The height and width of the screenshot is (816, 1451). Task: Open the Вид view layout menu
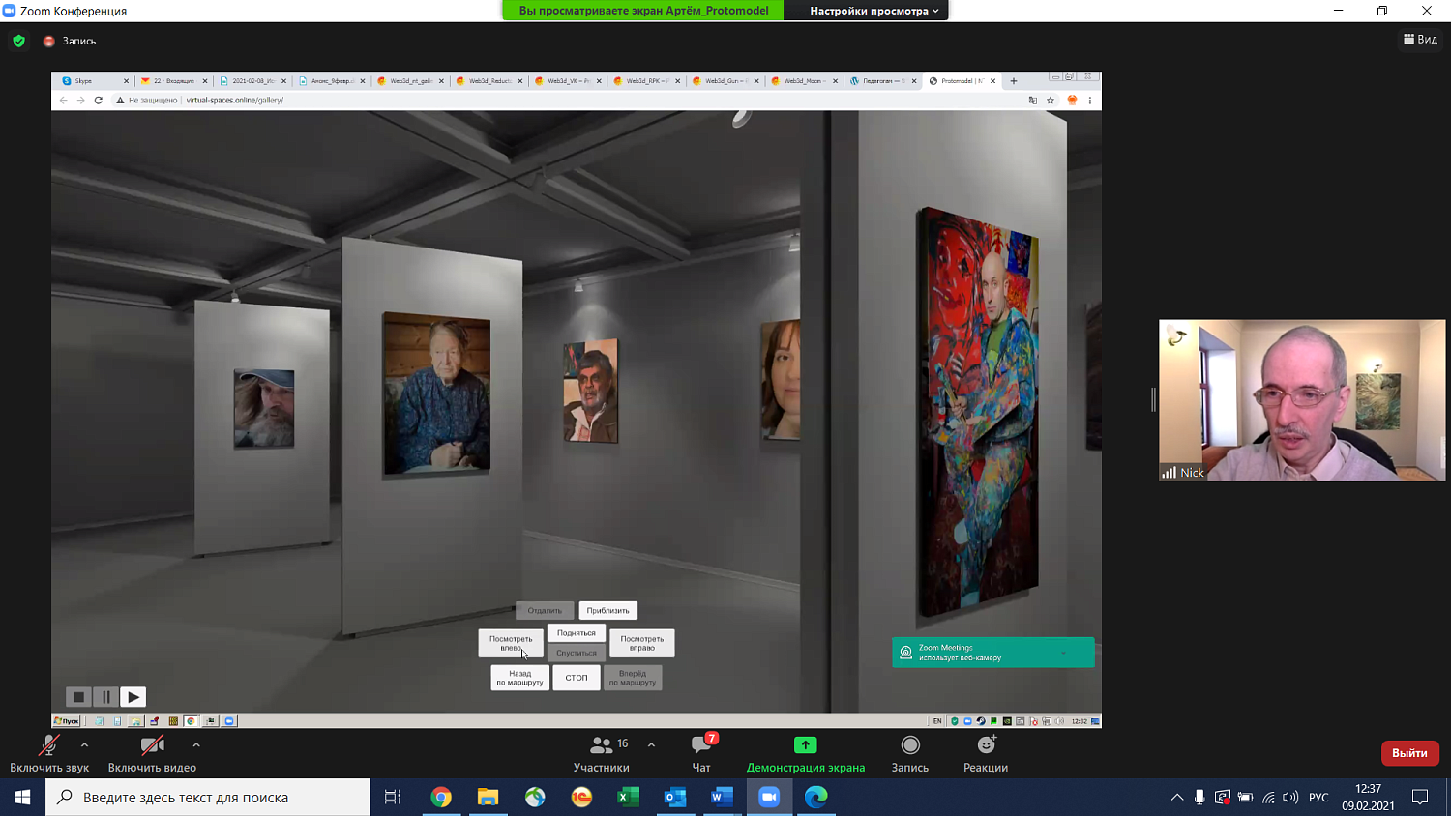[x=1420, y=40]
